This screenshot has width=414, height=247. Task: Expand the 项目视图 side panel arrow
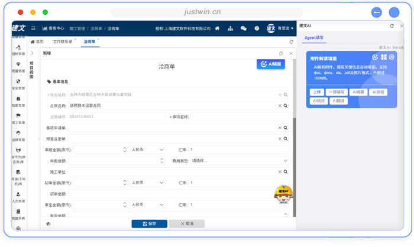tap(32, 53)
